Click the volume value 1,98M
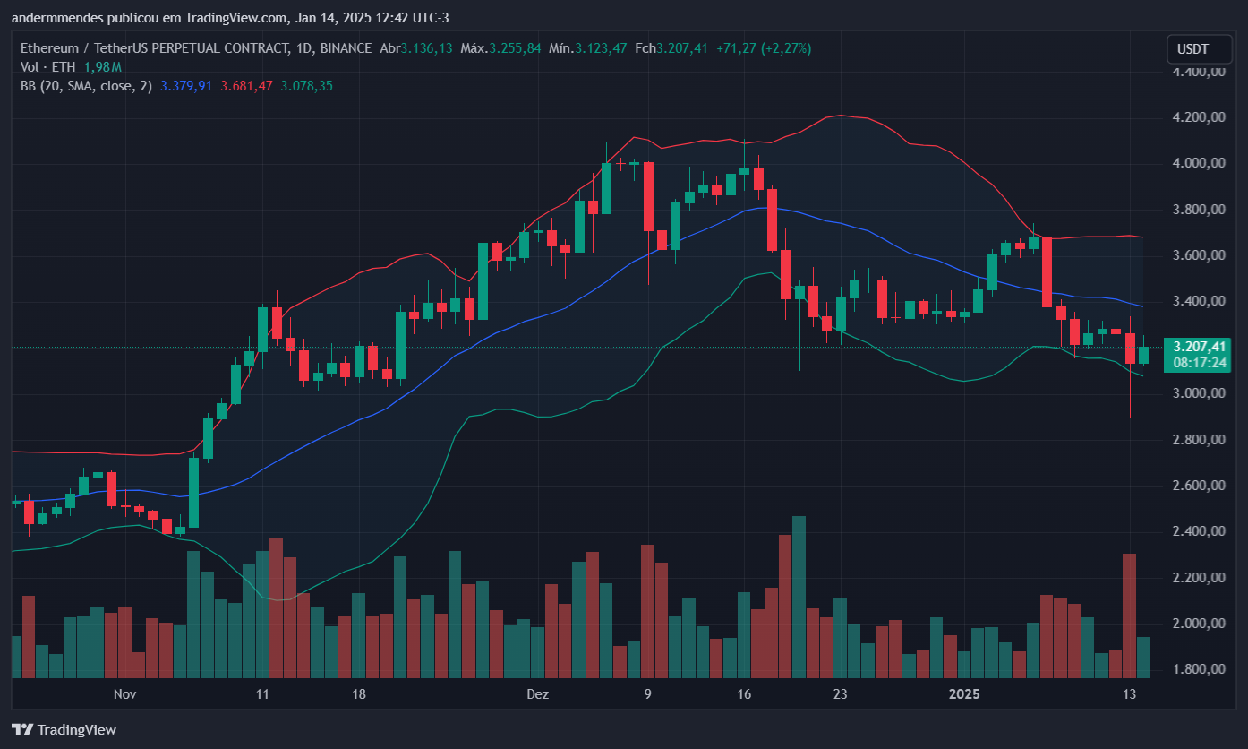The height and width of the screenshot is (749, 1248). coord(103,67)
